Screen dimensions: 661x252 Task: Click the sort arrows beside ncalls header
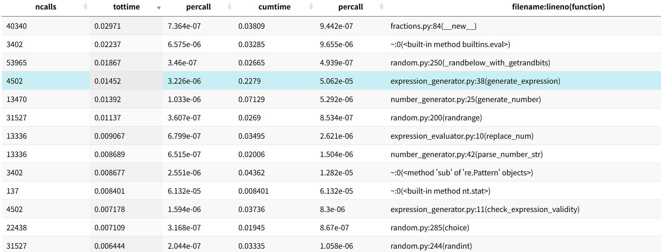tap(86, 6)
